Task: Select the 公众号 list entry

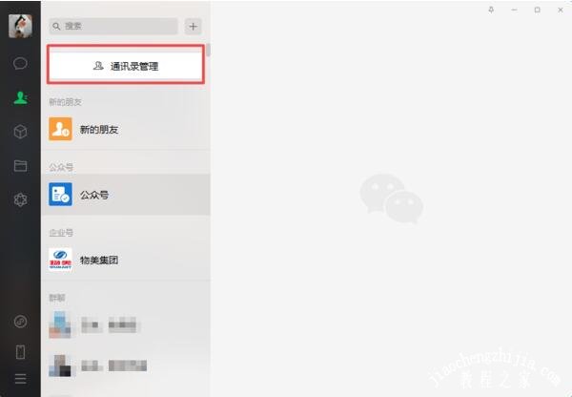Action: [126, 195]
